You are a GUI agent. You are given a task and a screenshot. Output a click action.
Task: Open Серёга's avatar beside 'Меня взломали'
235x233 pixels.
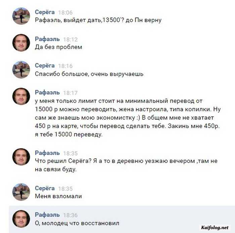tap(21, 192)
